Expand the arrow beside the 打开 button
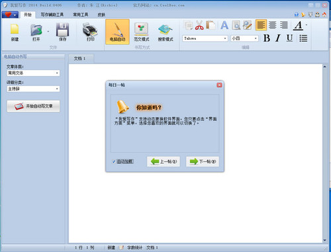331x252 pixels. pos(48,32)
